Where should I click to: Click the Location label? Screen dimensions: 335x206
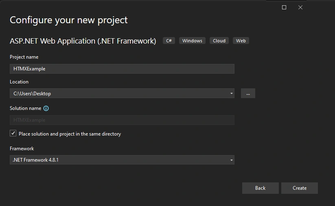tap(19, 82)
